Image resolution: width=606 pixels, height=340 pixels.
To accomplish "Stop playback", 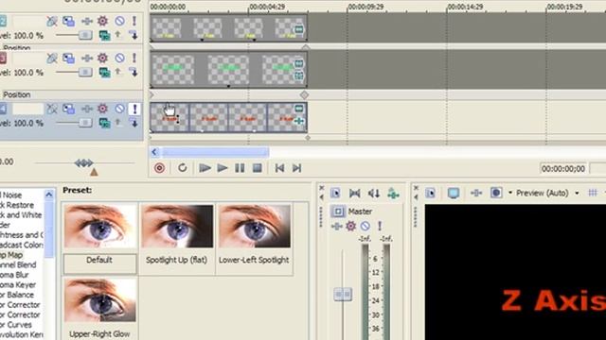I will 257,168.
